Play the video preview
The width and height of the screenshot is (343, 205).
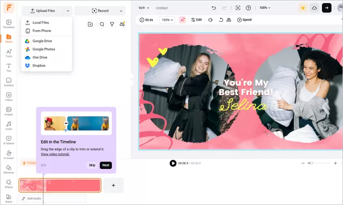[x=173, y=163]
